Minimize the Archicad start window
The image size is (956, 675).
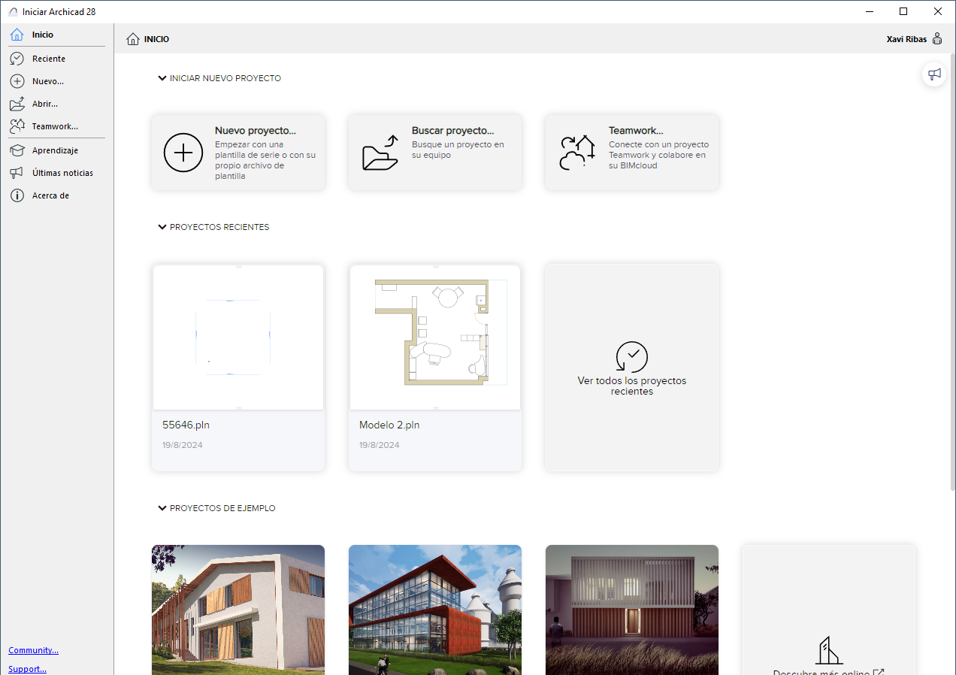869,11
